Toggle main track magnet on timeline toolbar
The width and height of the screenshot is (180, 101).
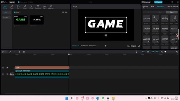143,52
